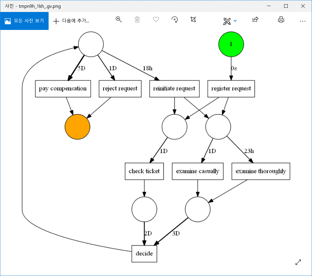The image size is (312, 276).
Task: Open the crop tool
Action: tap(193, 19)
